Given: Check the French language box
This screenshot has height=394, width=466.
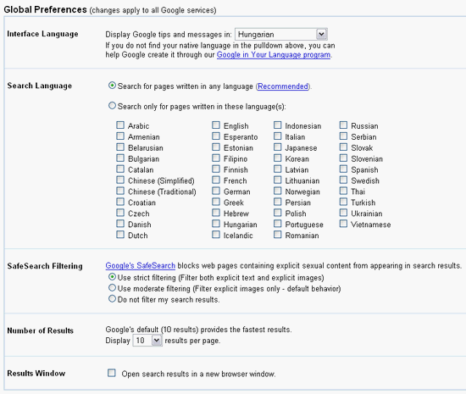Looking at the screenshot, I should [x=216, y=180].
